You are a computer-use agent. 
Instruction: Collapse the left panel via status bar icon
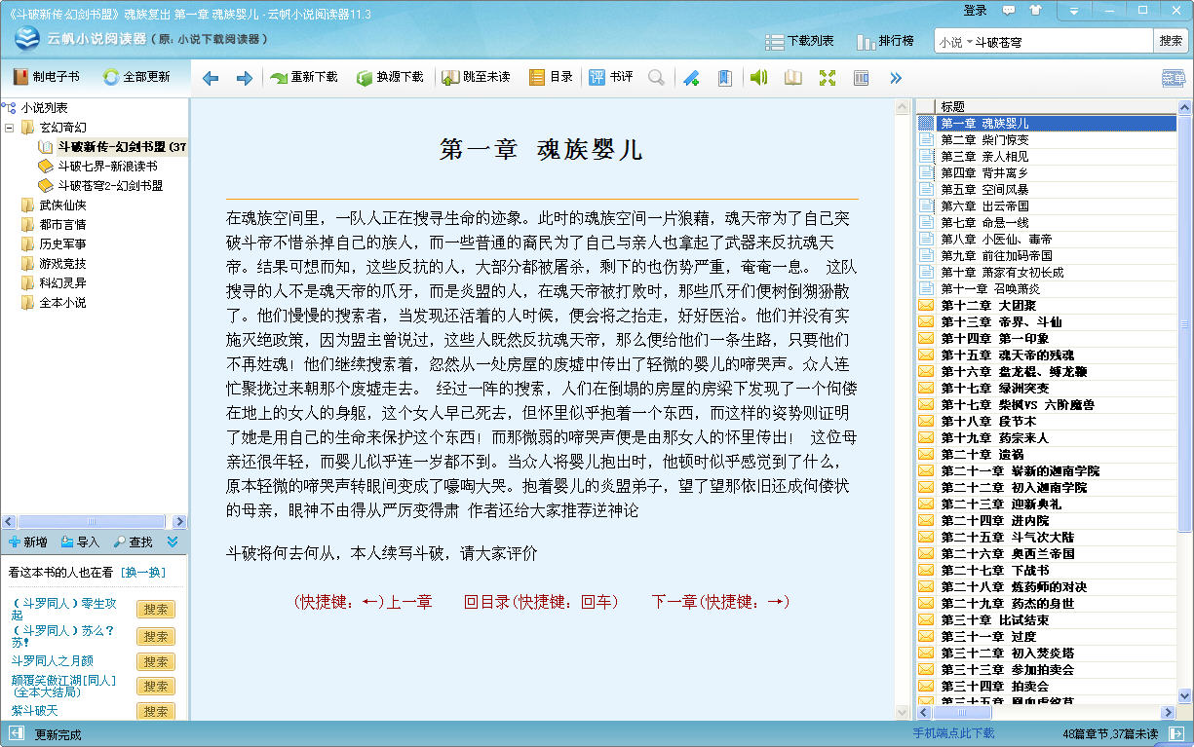(x=17, y=733)
